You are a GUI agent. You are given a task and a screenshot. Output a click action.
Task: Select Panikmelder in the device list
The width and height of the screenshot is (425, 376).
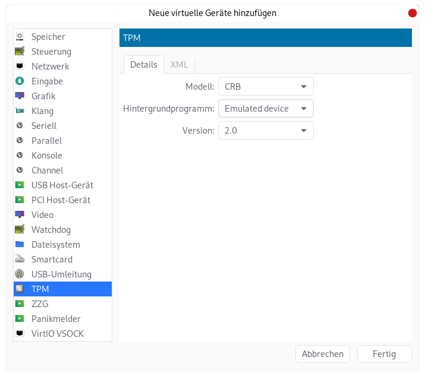(62, 319)
